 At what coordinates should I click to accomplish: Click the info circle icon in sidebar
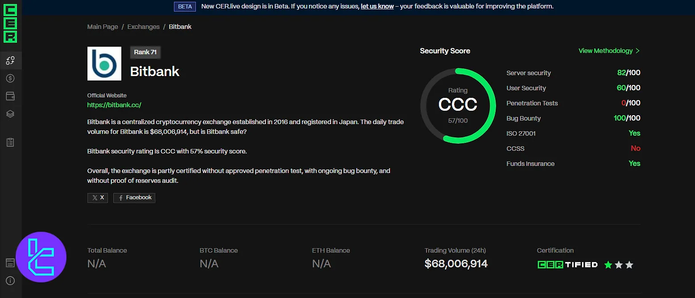click(10, 281)
